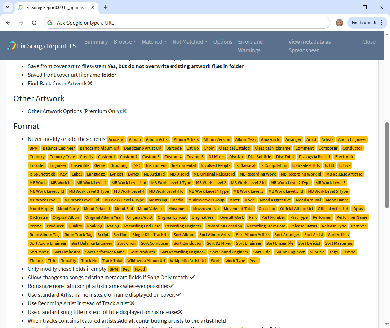Reload the page with the refresh icon
The height and width of the screenshot is (328, 390).
tap(34, 23)
